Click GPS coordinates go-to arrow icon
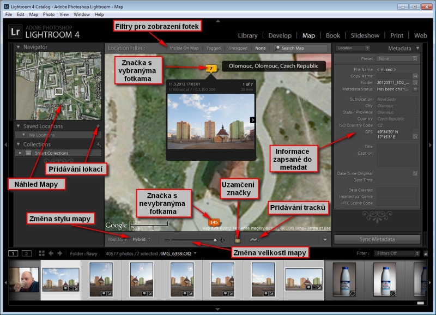The image size is (436, 315). click(415, 136)
